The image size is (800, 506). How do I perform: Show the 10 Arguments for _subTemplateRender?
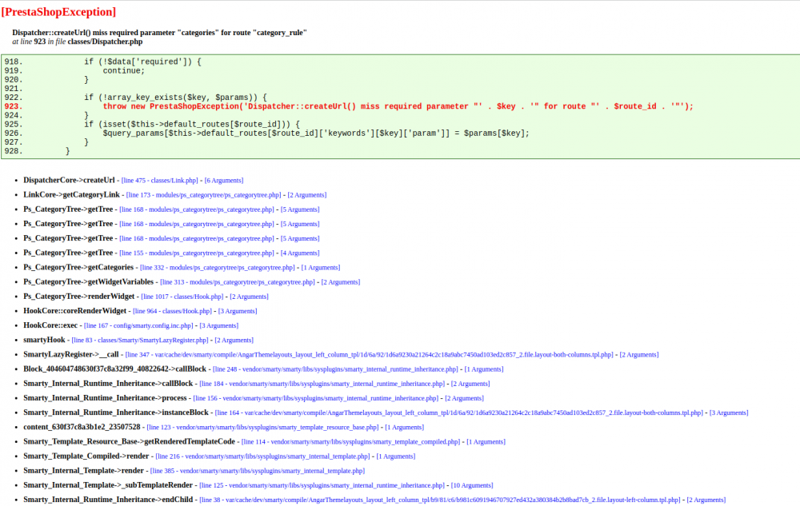[x=472, y=486]
